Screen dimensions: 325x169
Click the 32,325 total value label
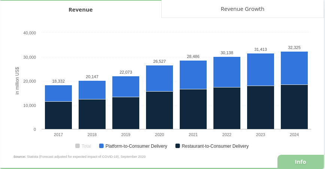point(294,47)
